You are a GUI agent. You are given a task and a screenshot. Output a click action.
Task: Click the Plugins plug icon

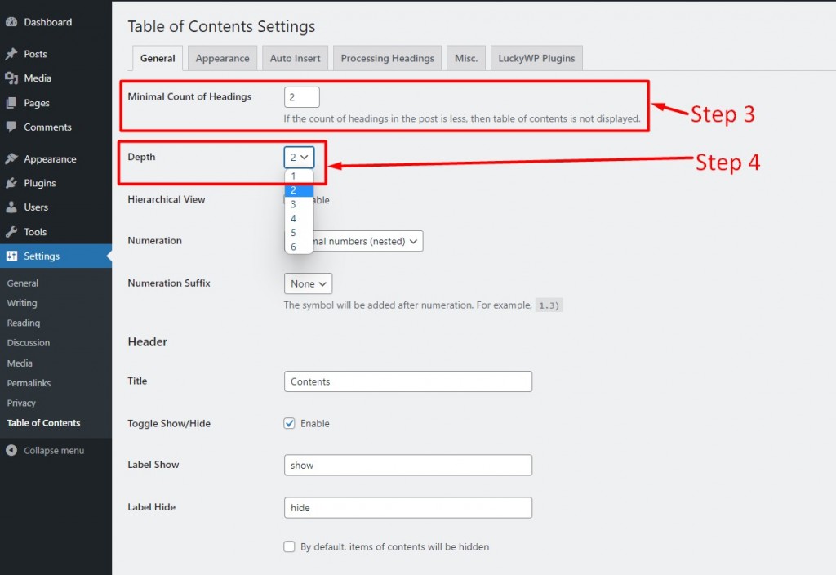pos(11,183)
